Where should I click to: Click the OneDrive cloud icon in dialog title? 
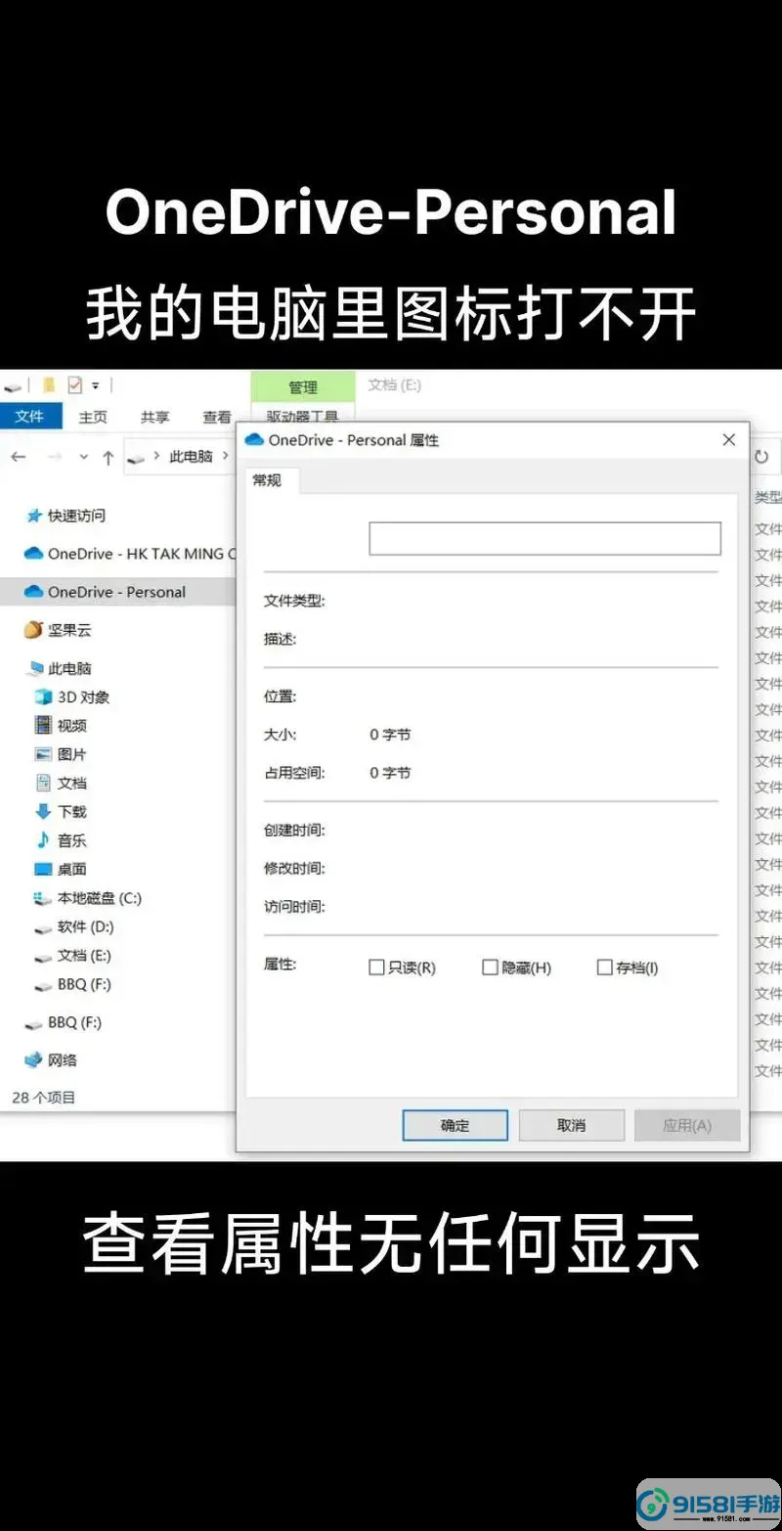[x=254, y=440]
